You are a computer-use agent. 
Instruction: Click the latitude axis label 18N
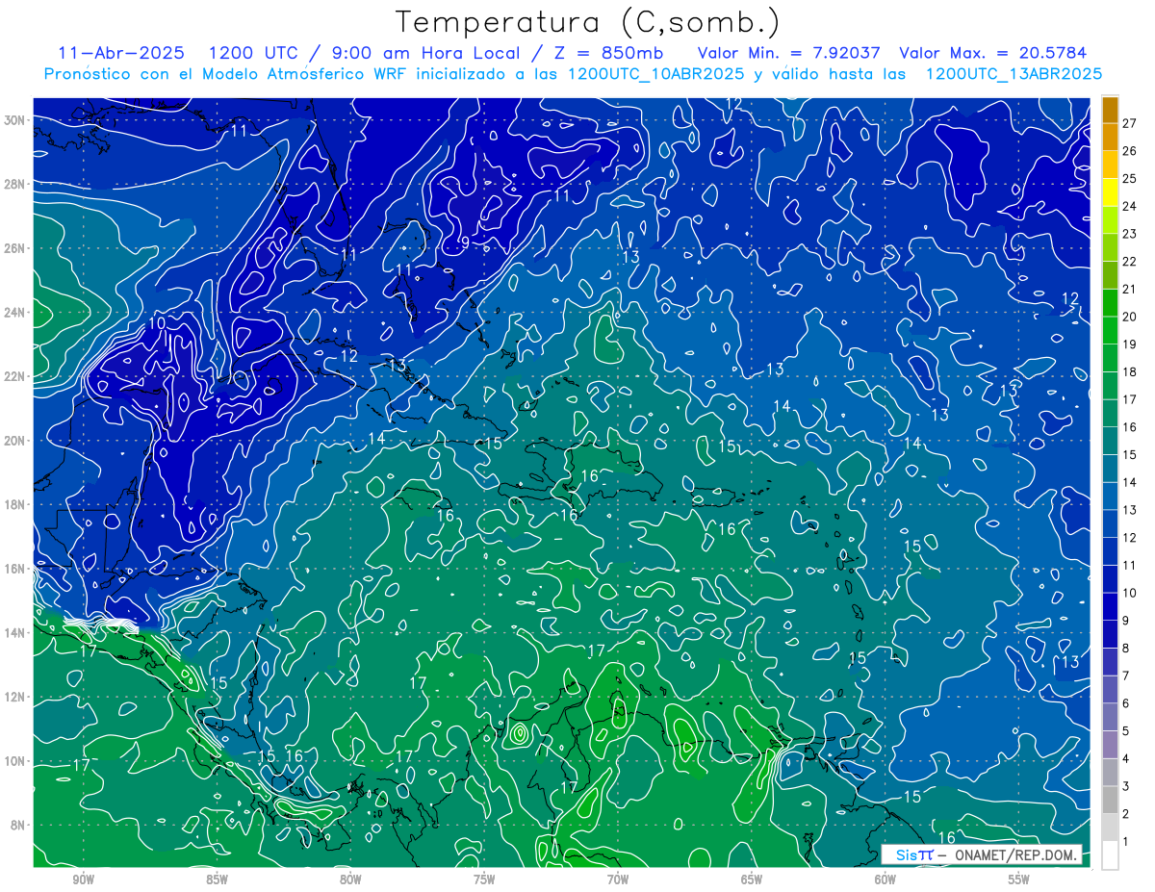(x=15, y=504)
